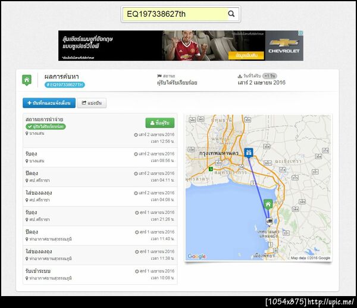The width and height of the screenshot is (357, 308).
Task: Click the download icon next to received date
Action: (x=240, y=76)
